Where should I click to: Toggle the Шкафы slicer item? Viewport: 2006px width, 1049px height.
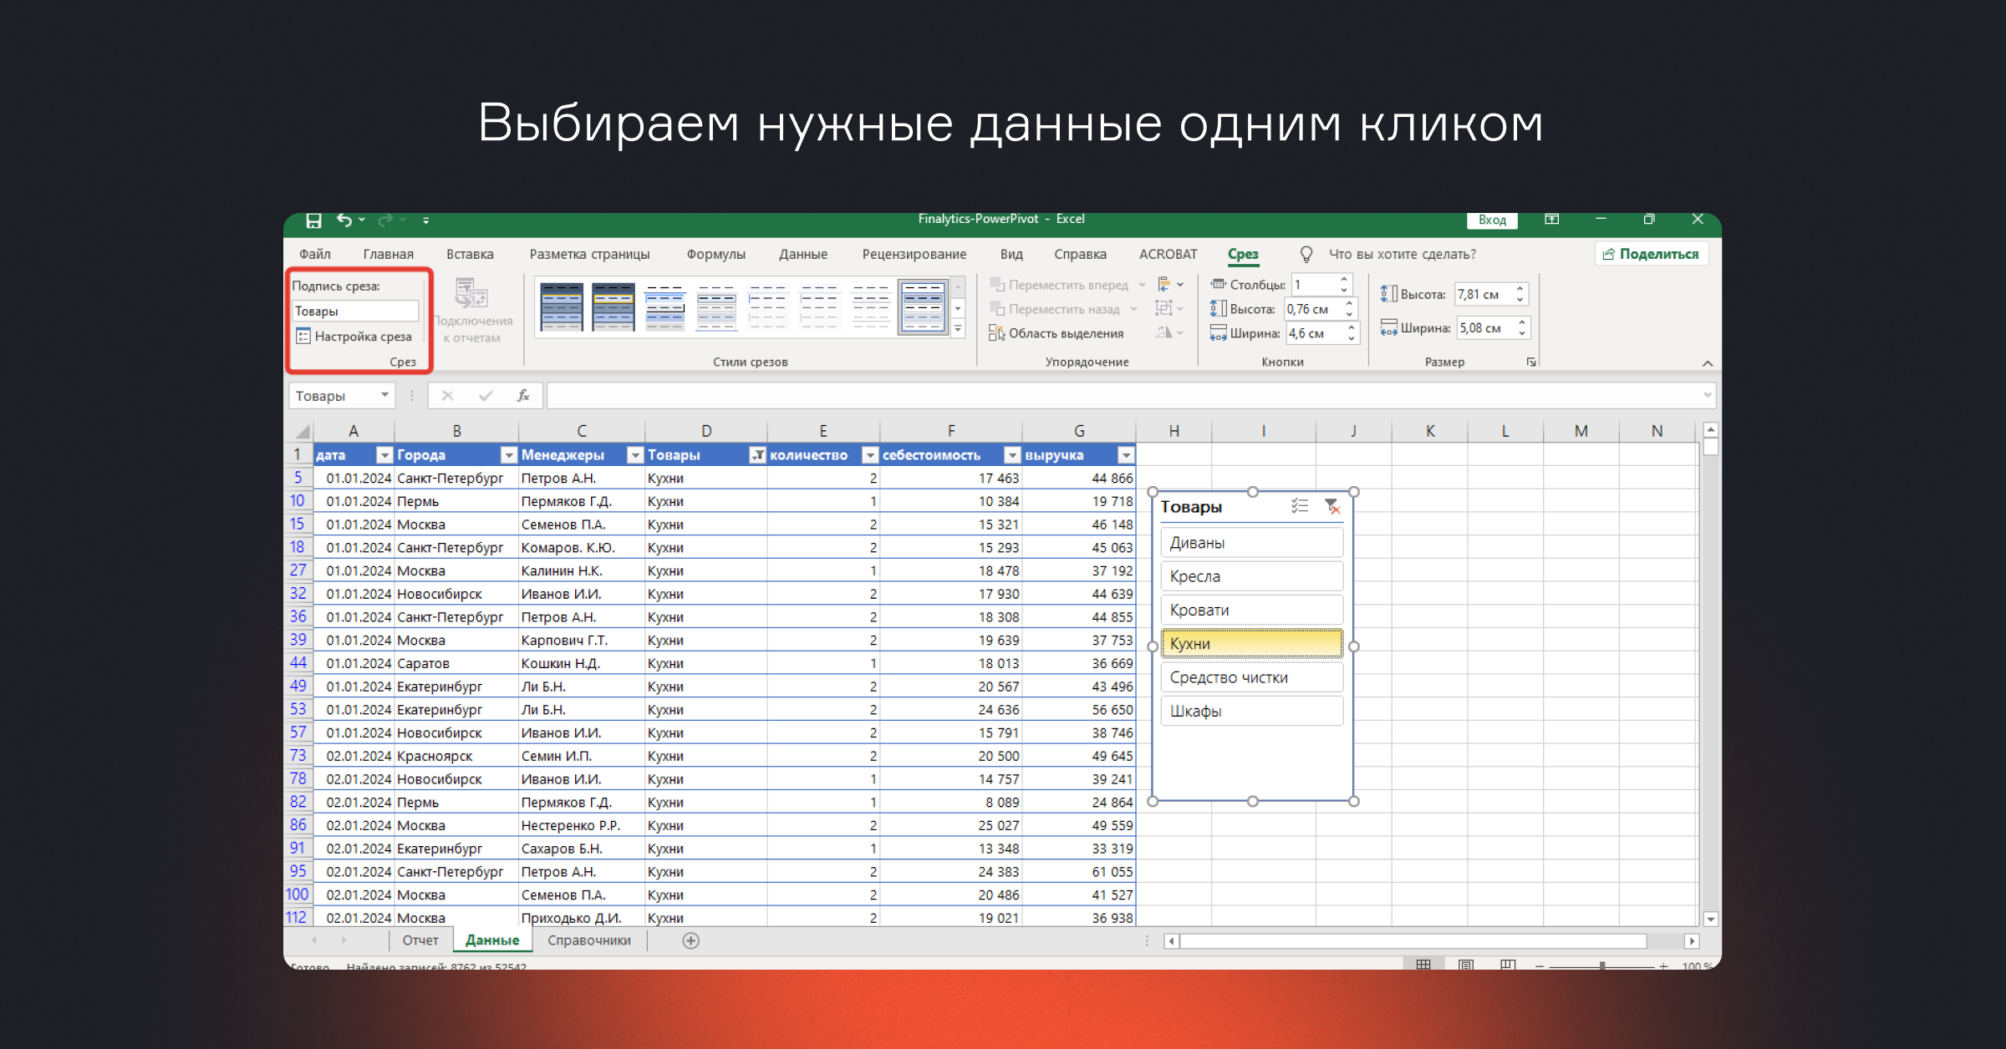pos(1251,712)
